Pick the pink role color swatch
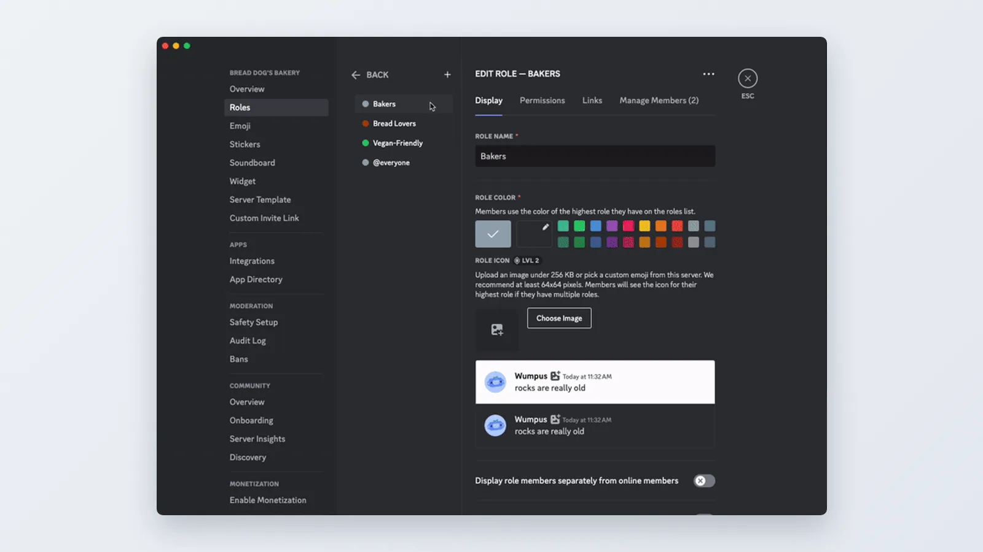The height and width of the screenshot is (552, 983). [x=628, y=226]
